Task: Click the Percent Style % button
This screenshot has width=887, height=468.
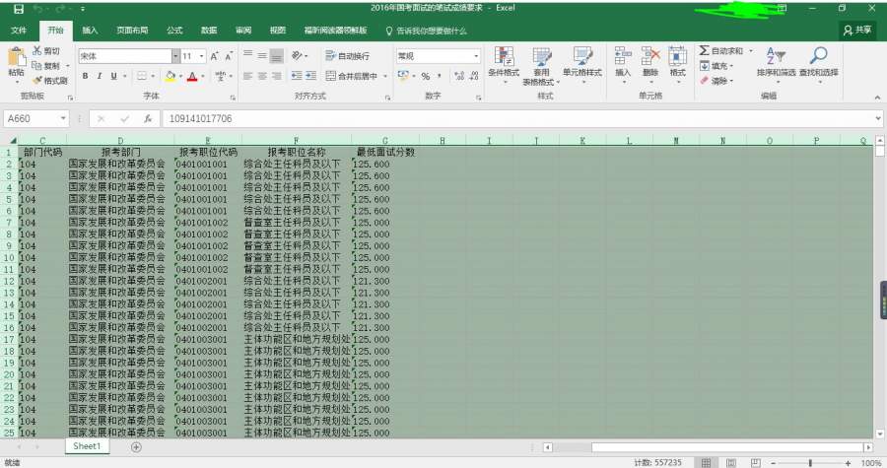Action: pos(426,76)
